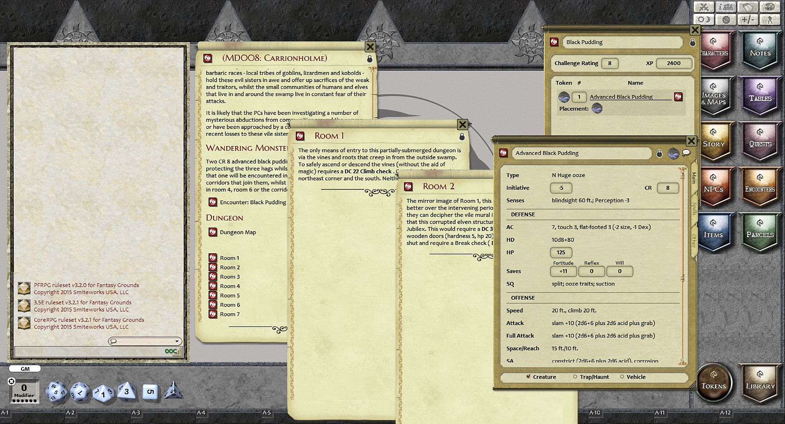This screenshot has height=424, width=785.
Task: Open the Advanced Black Pudding record link icon
Action: [x=678, y=97]
